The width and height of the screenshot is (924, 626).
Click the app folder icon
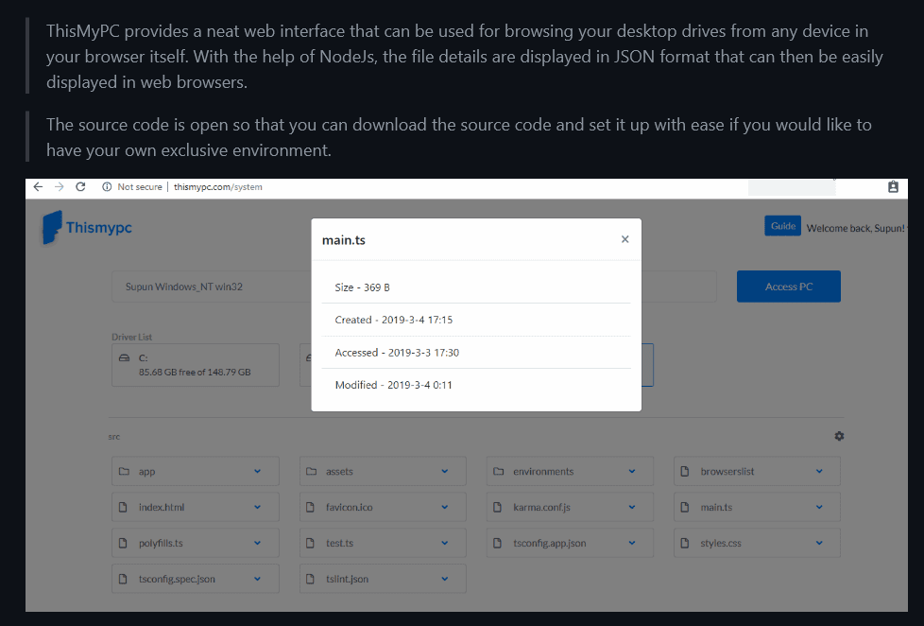tap(123, 472)
